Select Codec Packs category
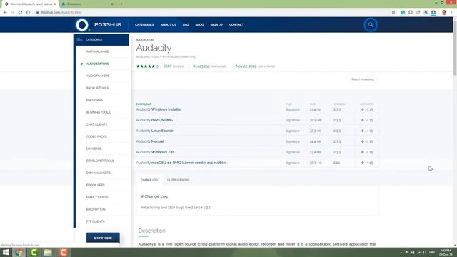The image size is (457, 257). click(x=96, y=136)
